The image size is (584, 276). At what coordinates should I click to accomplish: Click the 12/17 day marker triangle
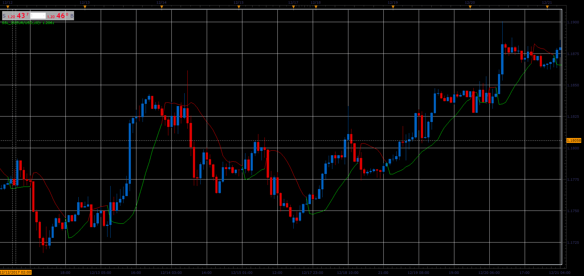coord(293,7)
